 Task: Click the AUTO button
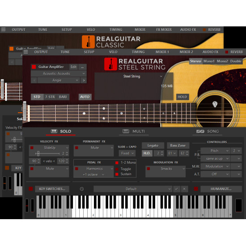[85, 97]
